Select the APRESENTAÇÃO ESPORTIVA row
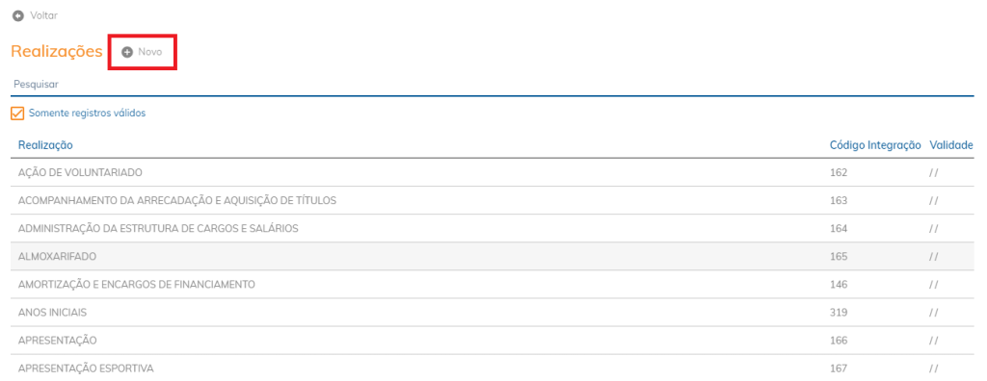The height and width of the screenshot is (381, 987). 493,368
